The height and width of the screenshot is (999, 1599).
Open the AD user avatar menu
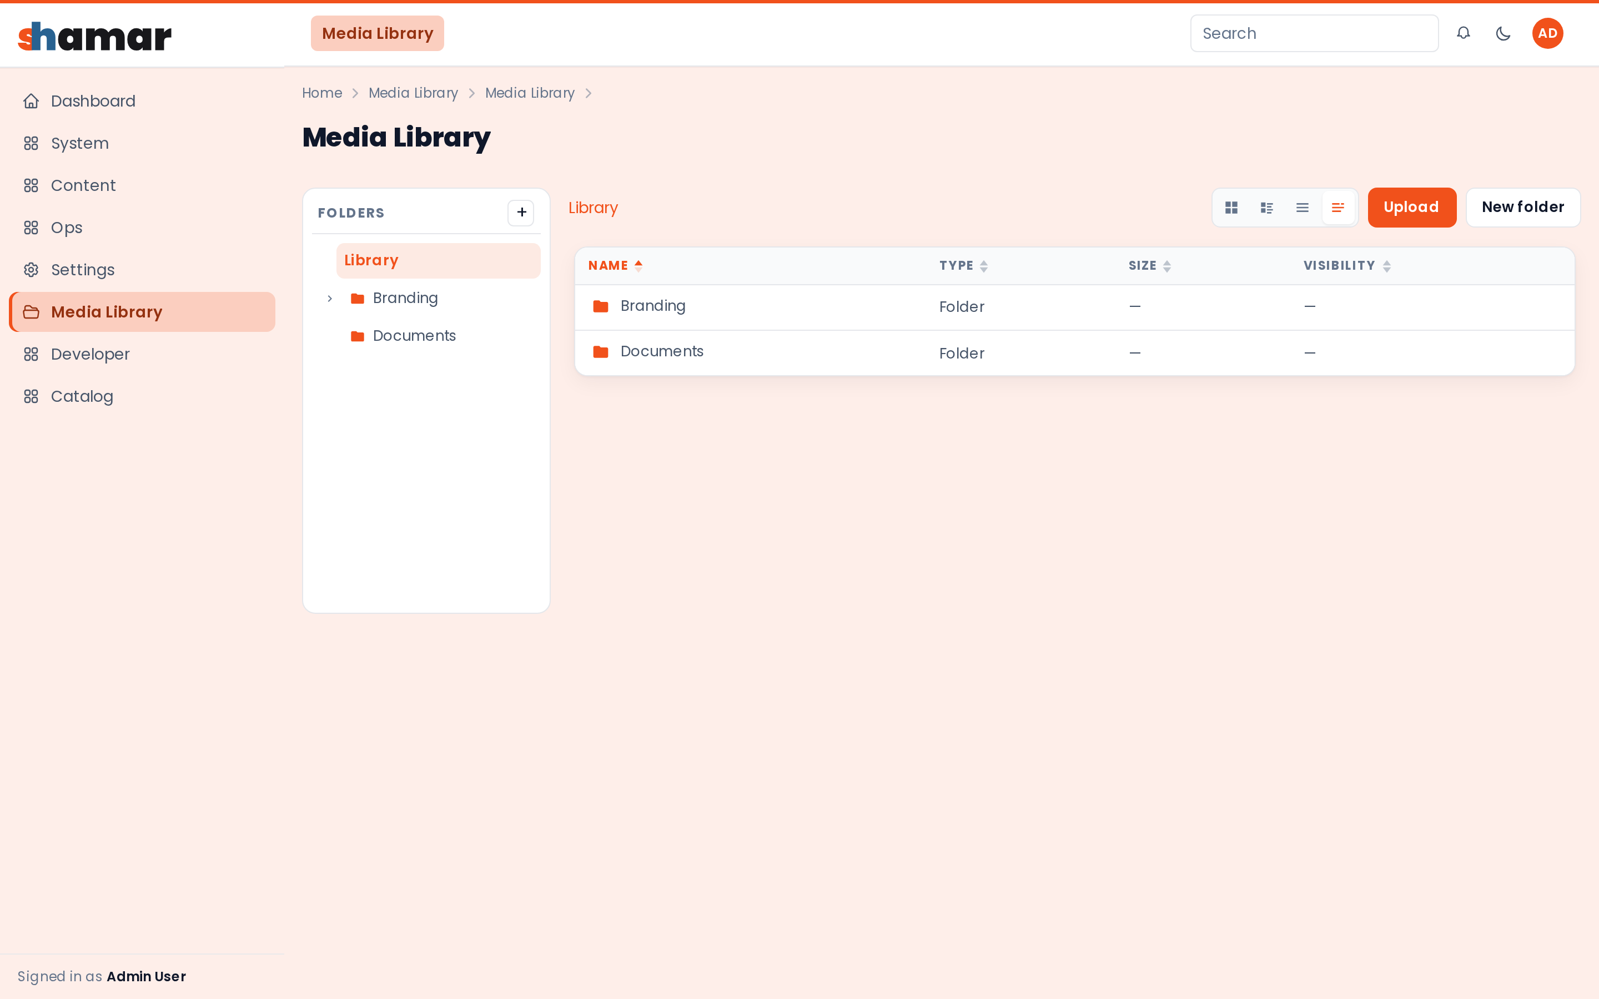point(1547,33)
